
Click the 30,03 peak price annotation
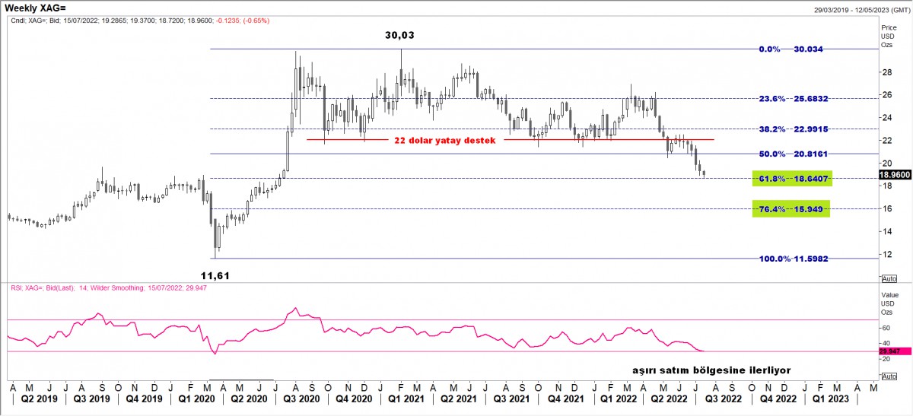point(399,35)
